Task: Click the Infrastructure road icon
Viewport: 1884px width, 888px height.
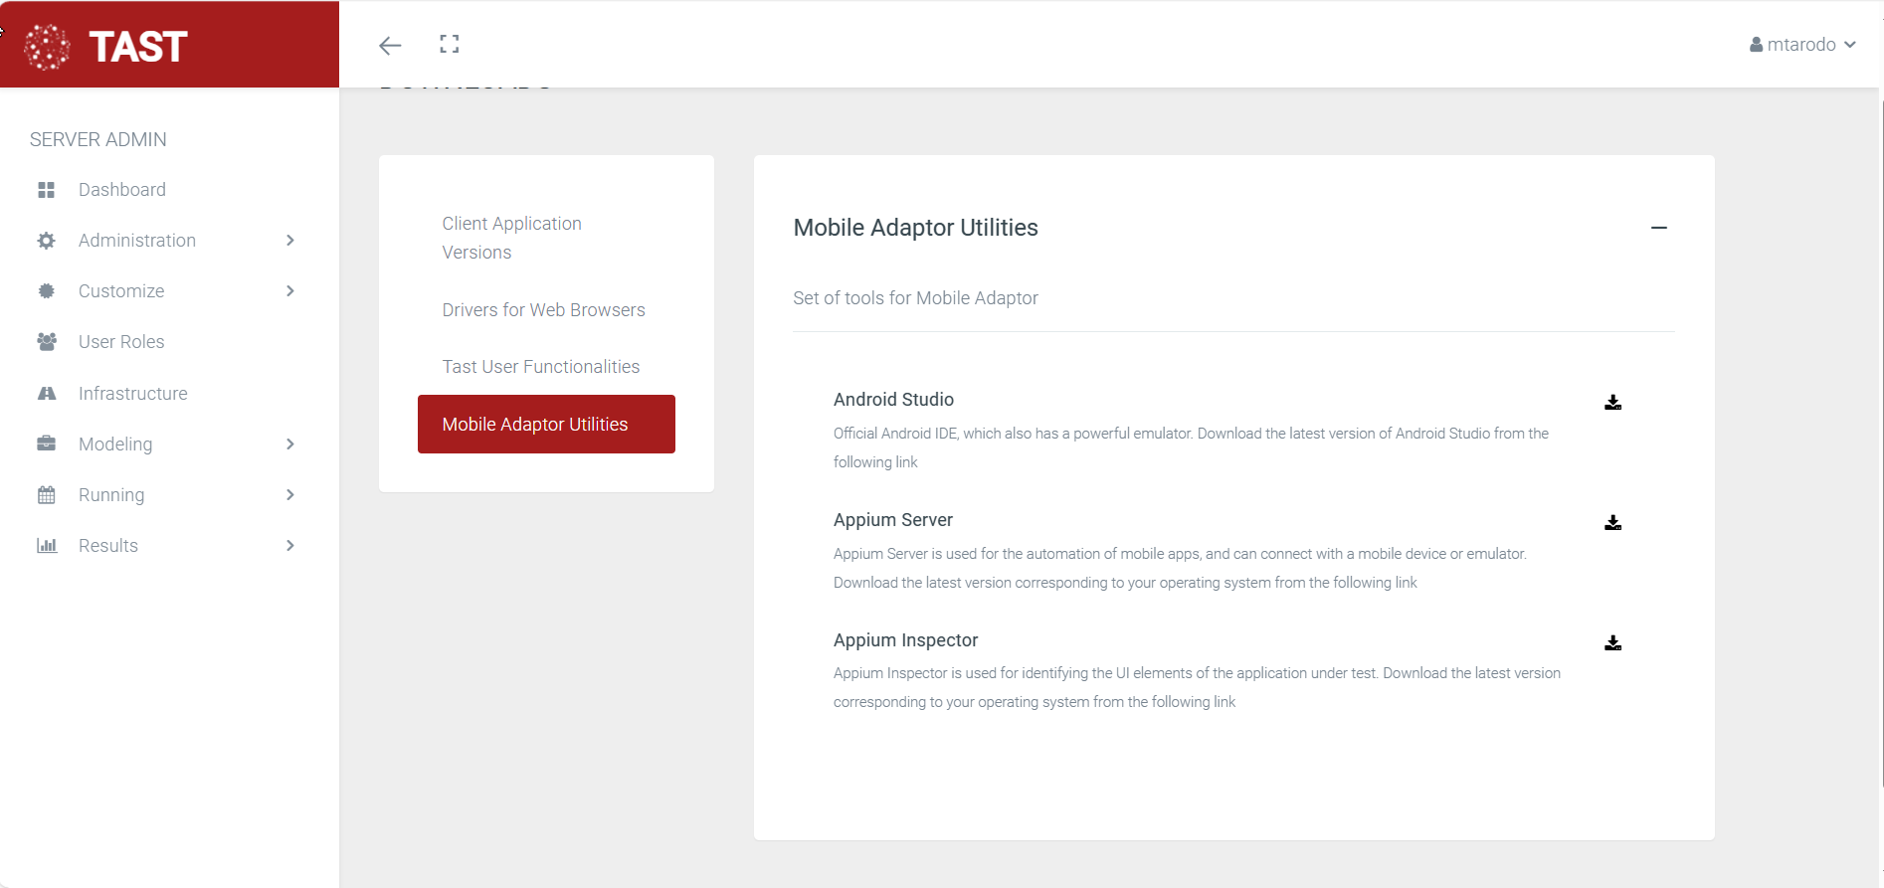Action: tap(47, 394)
